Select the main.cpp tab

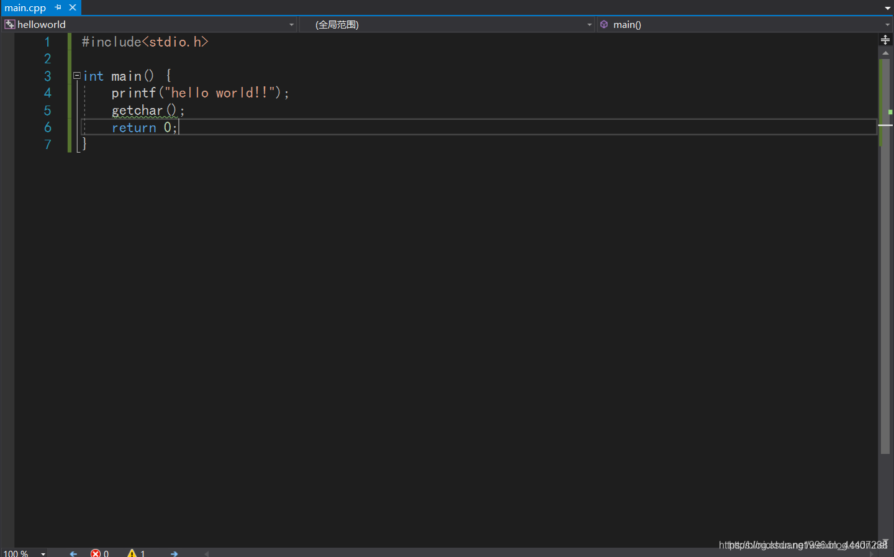25,7
